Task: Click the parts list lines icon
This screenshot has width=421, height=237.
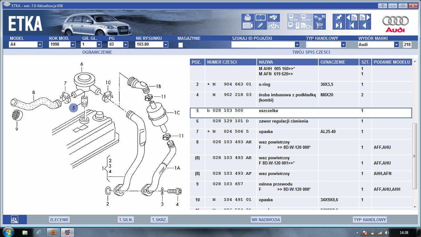Action: point(247,26)
